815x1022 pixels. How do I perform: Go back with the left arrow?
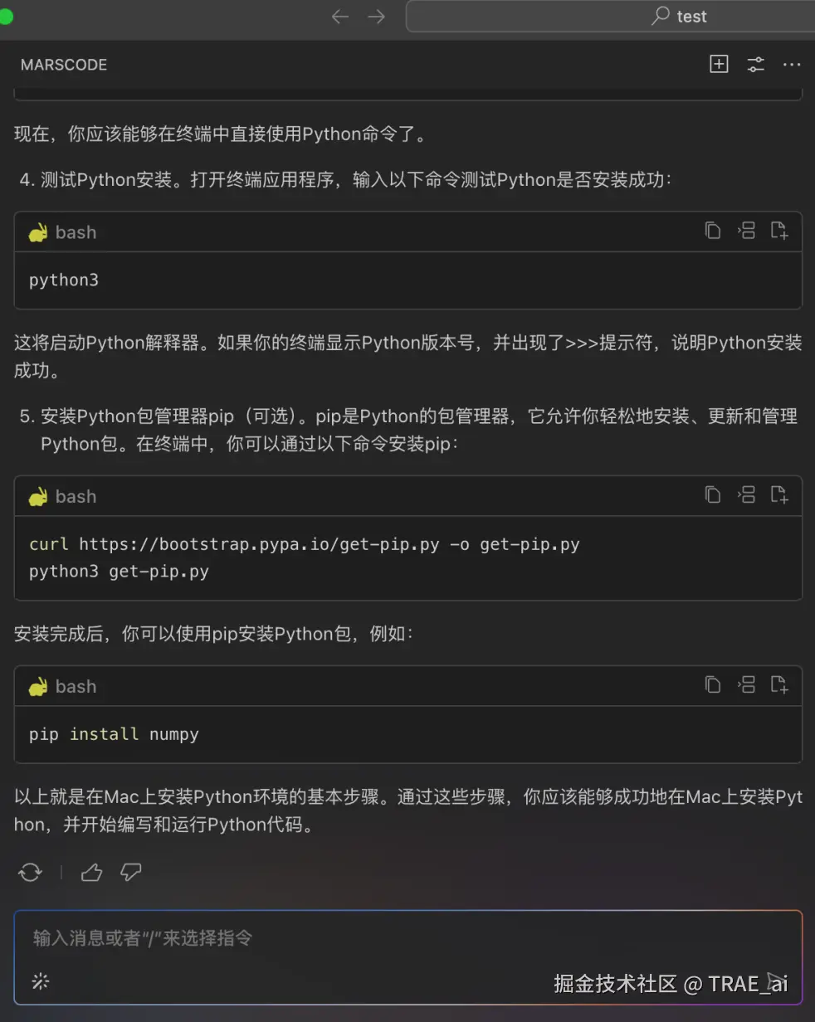tap(340, 17)
